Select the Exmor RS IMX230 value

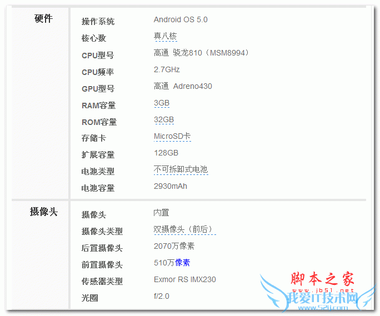184,279
